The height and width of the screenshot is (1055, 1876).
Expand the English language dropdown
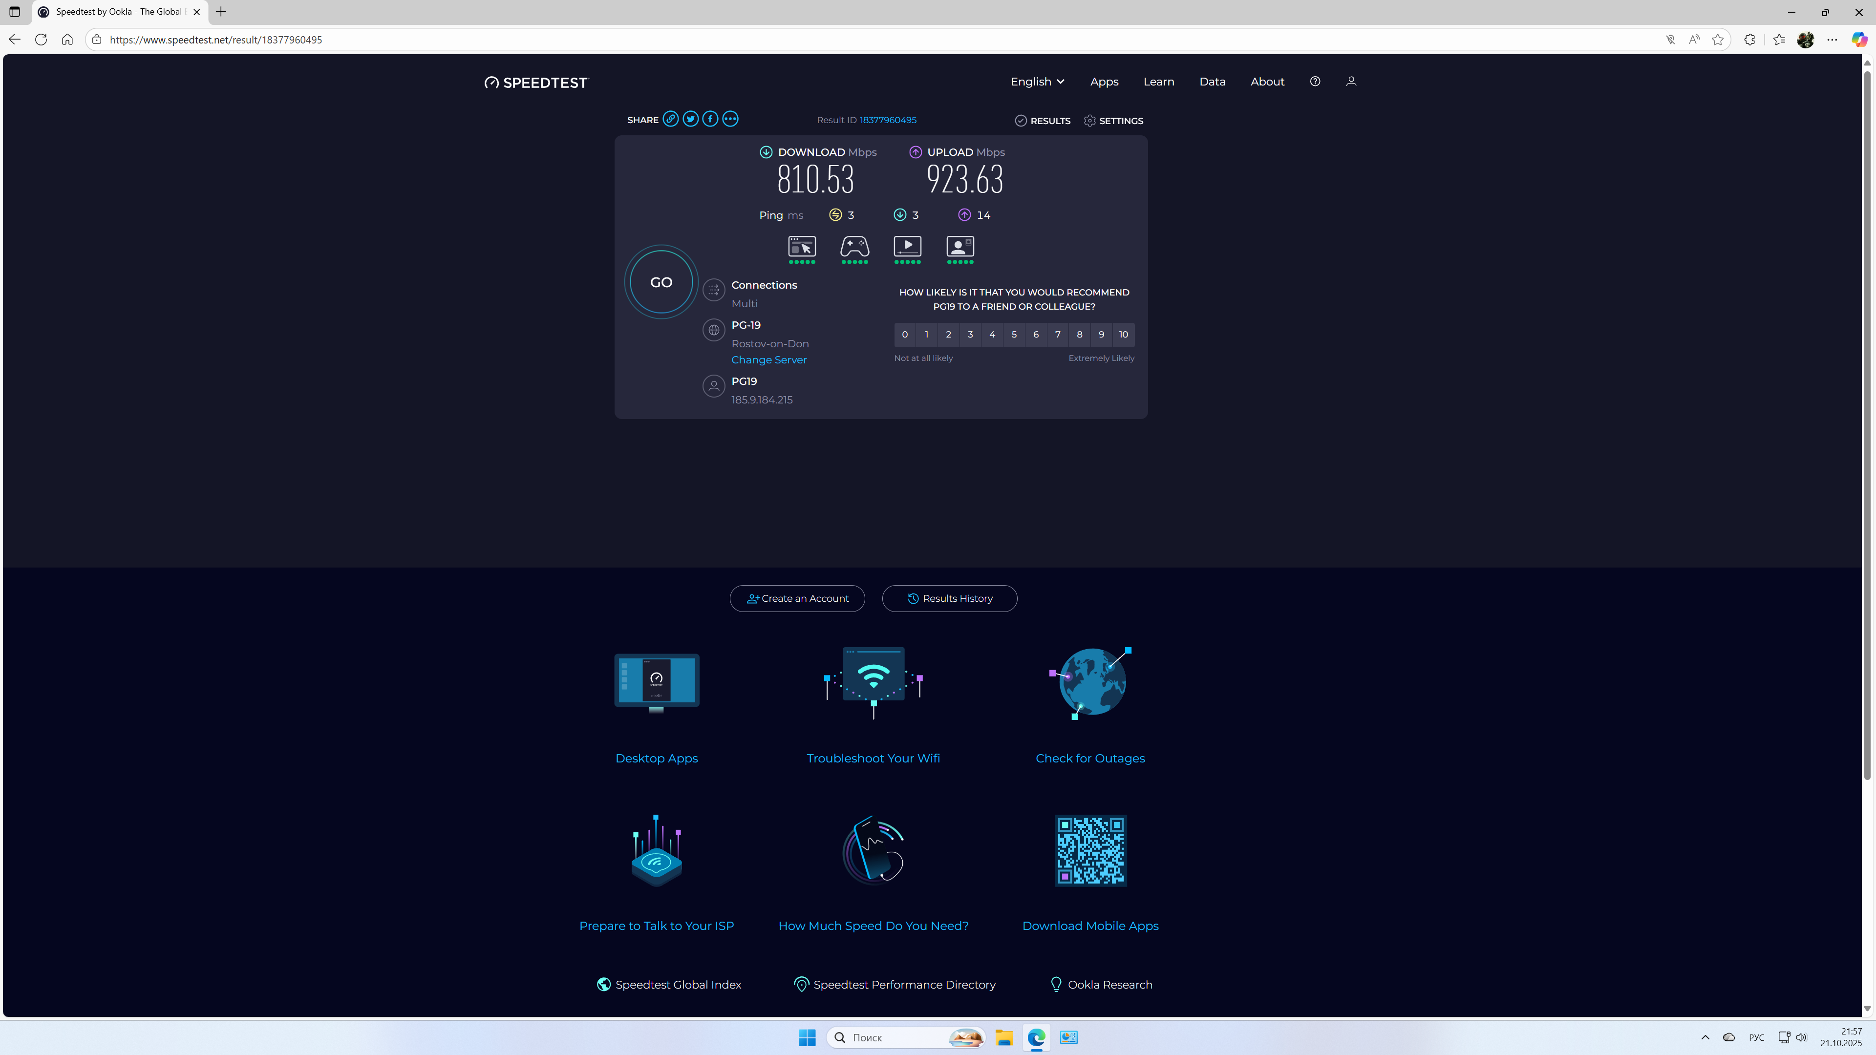(1037, 82)
